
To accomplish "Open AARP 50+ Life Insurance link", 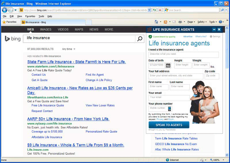I will [x=68, y=119].
